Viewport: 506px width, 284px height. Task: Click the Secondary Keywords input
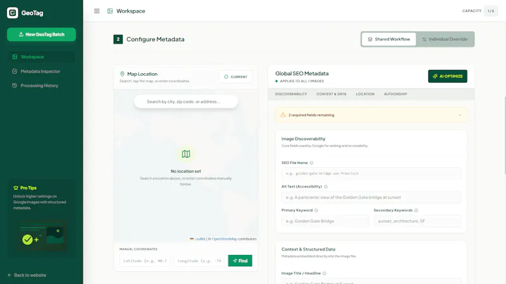pos(417,221)
